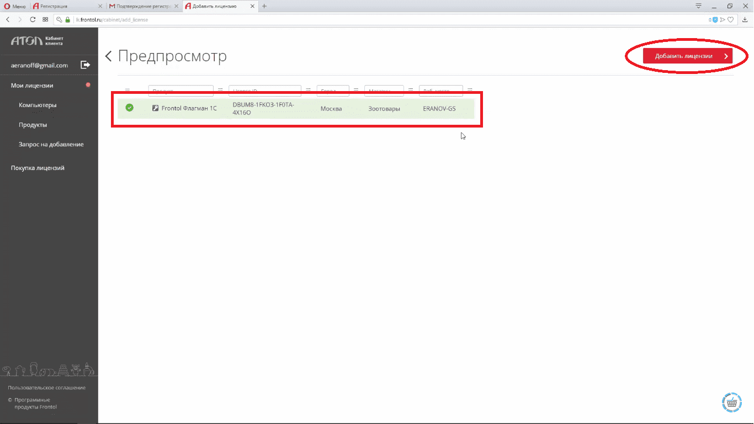Viewport: 754px width, 424px height.
Task: Click the My Flow send icon
Action: [x=723, y=19]
